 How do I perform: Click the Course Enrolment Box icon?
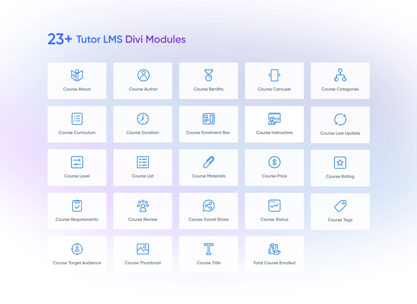208,118
